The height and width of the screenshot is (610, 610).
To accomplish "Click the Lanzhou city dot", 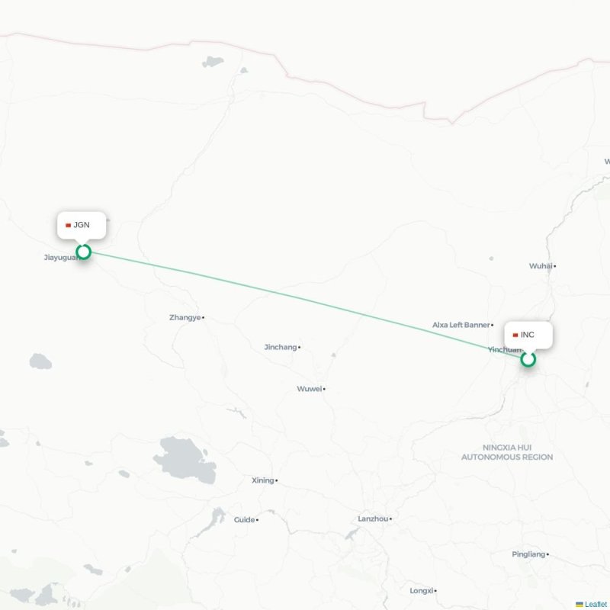I will [x=390, y=519].
